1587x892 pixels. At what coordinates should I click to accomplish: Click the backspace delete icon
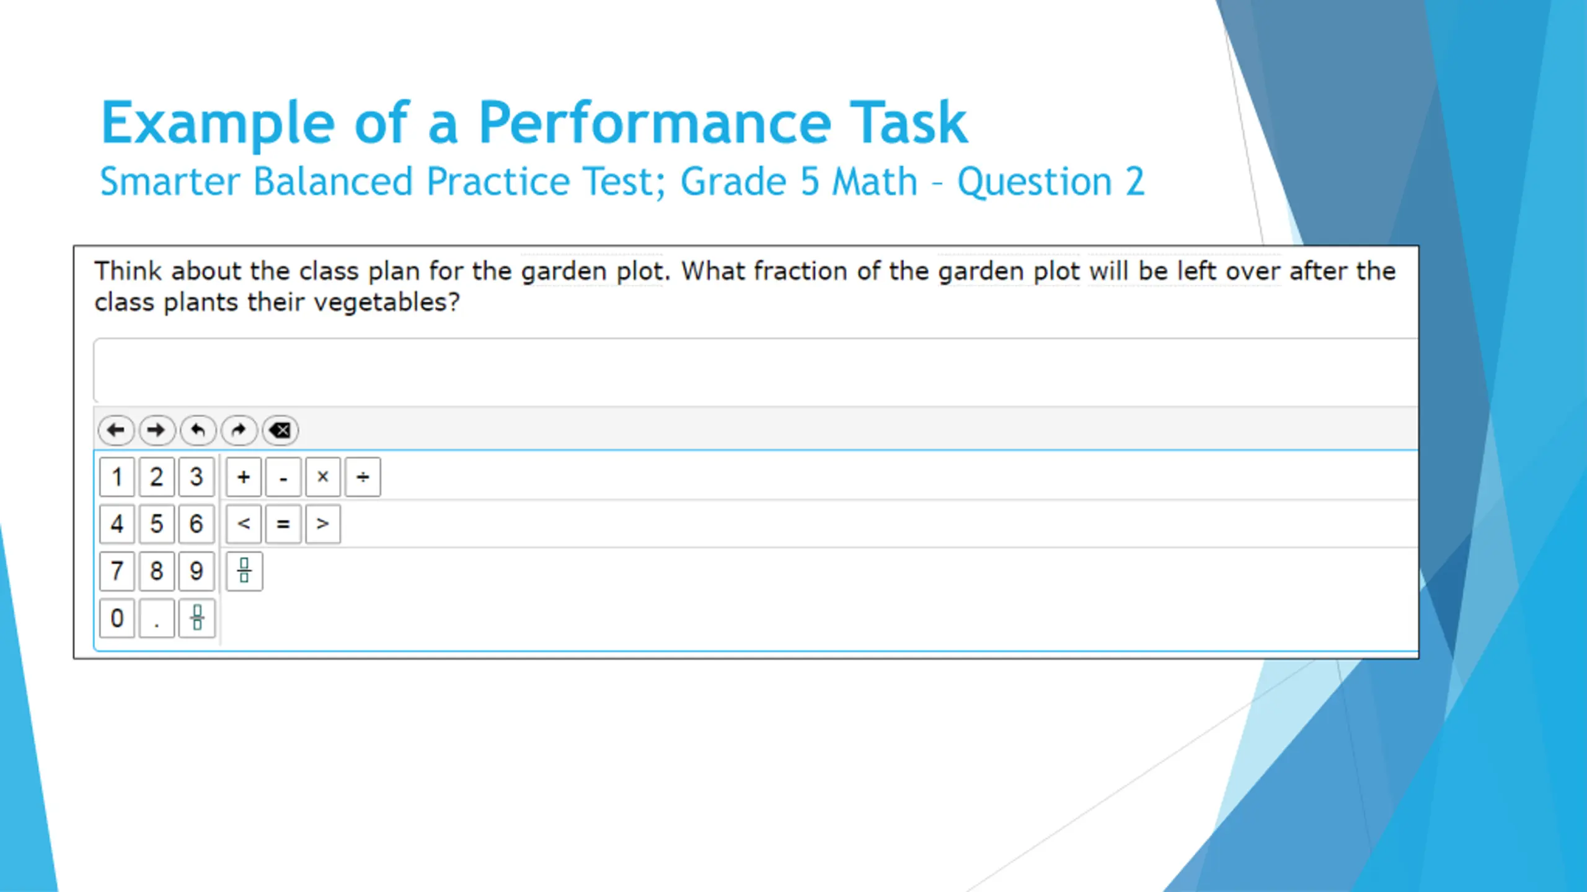280,430
